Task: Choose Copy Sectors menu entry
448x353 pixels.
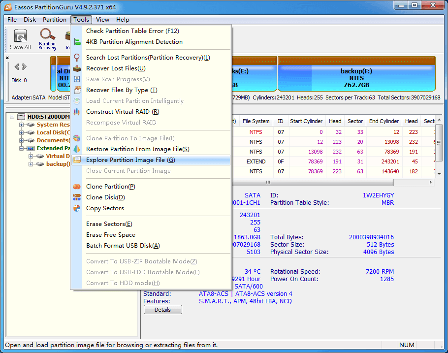Action: tap(151, 208)
